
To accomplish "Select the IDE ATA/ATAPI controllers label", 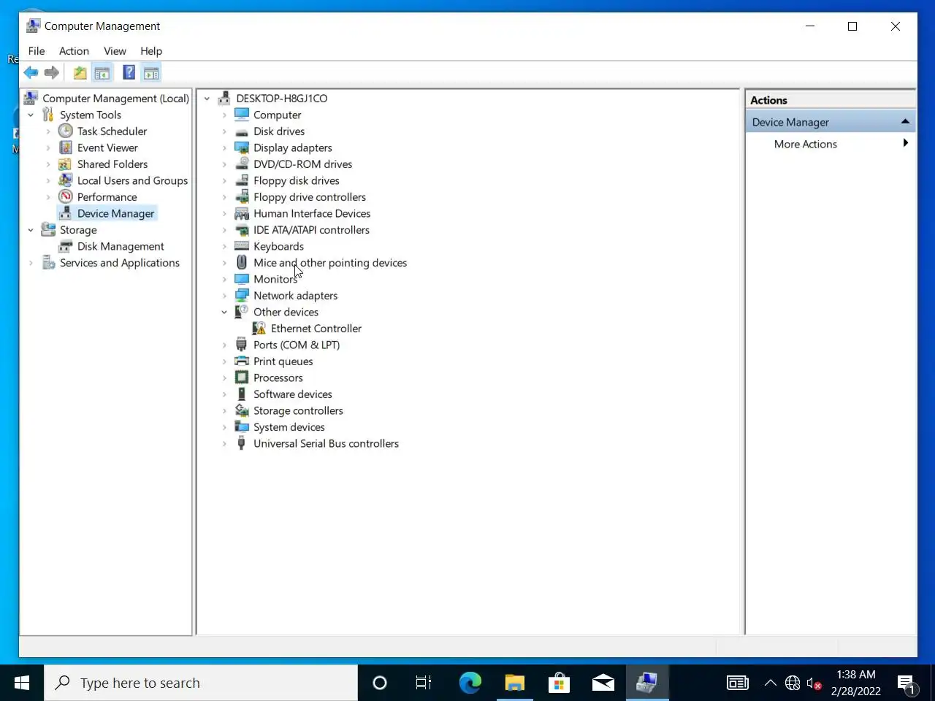I will [311, 230].
